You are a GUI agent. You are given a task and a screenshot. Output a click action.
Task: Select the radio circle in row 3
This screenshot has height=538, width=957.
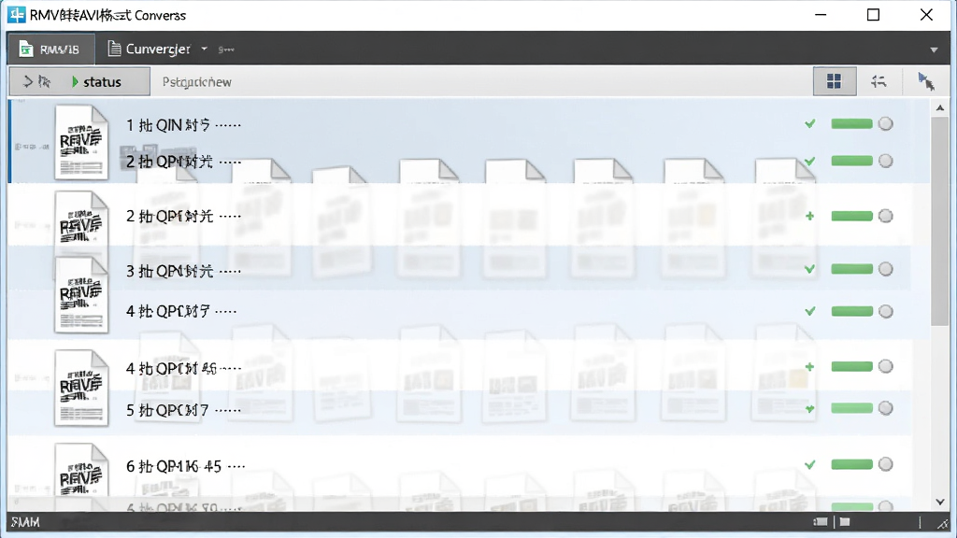[886, 269]
